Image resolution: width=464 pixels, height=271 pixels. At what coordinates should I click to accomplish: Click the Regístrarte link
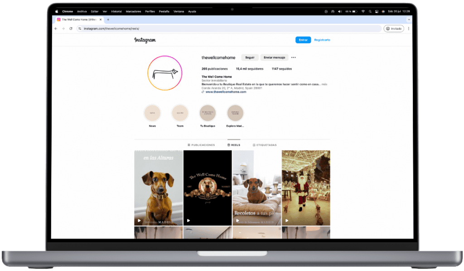coord(322,40)
